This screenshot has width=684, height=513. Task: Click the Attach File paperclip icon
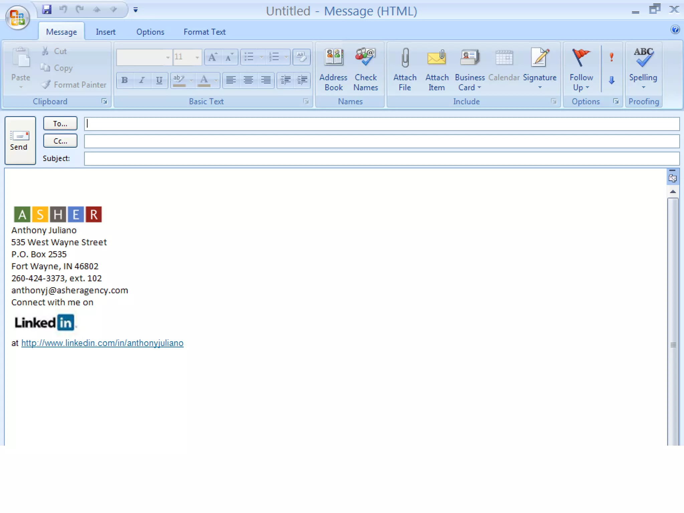coord(405,58)
